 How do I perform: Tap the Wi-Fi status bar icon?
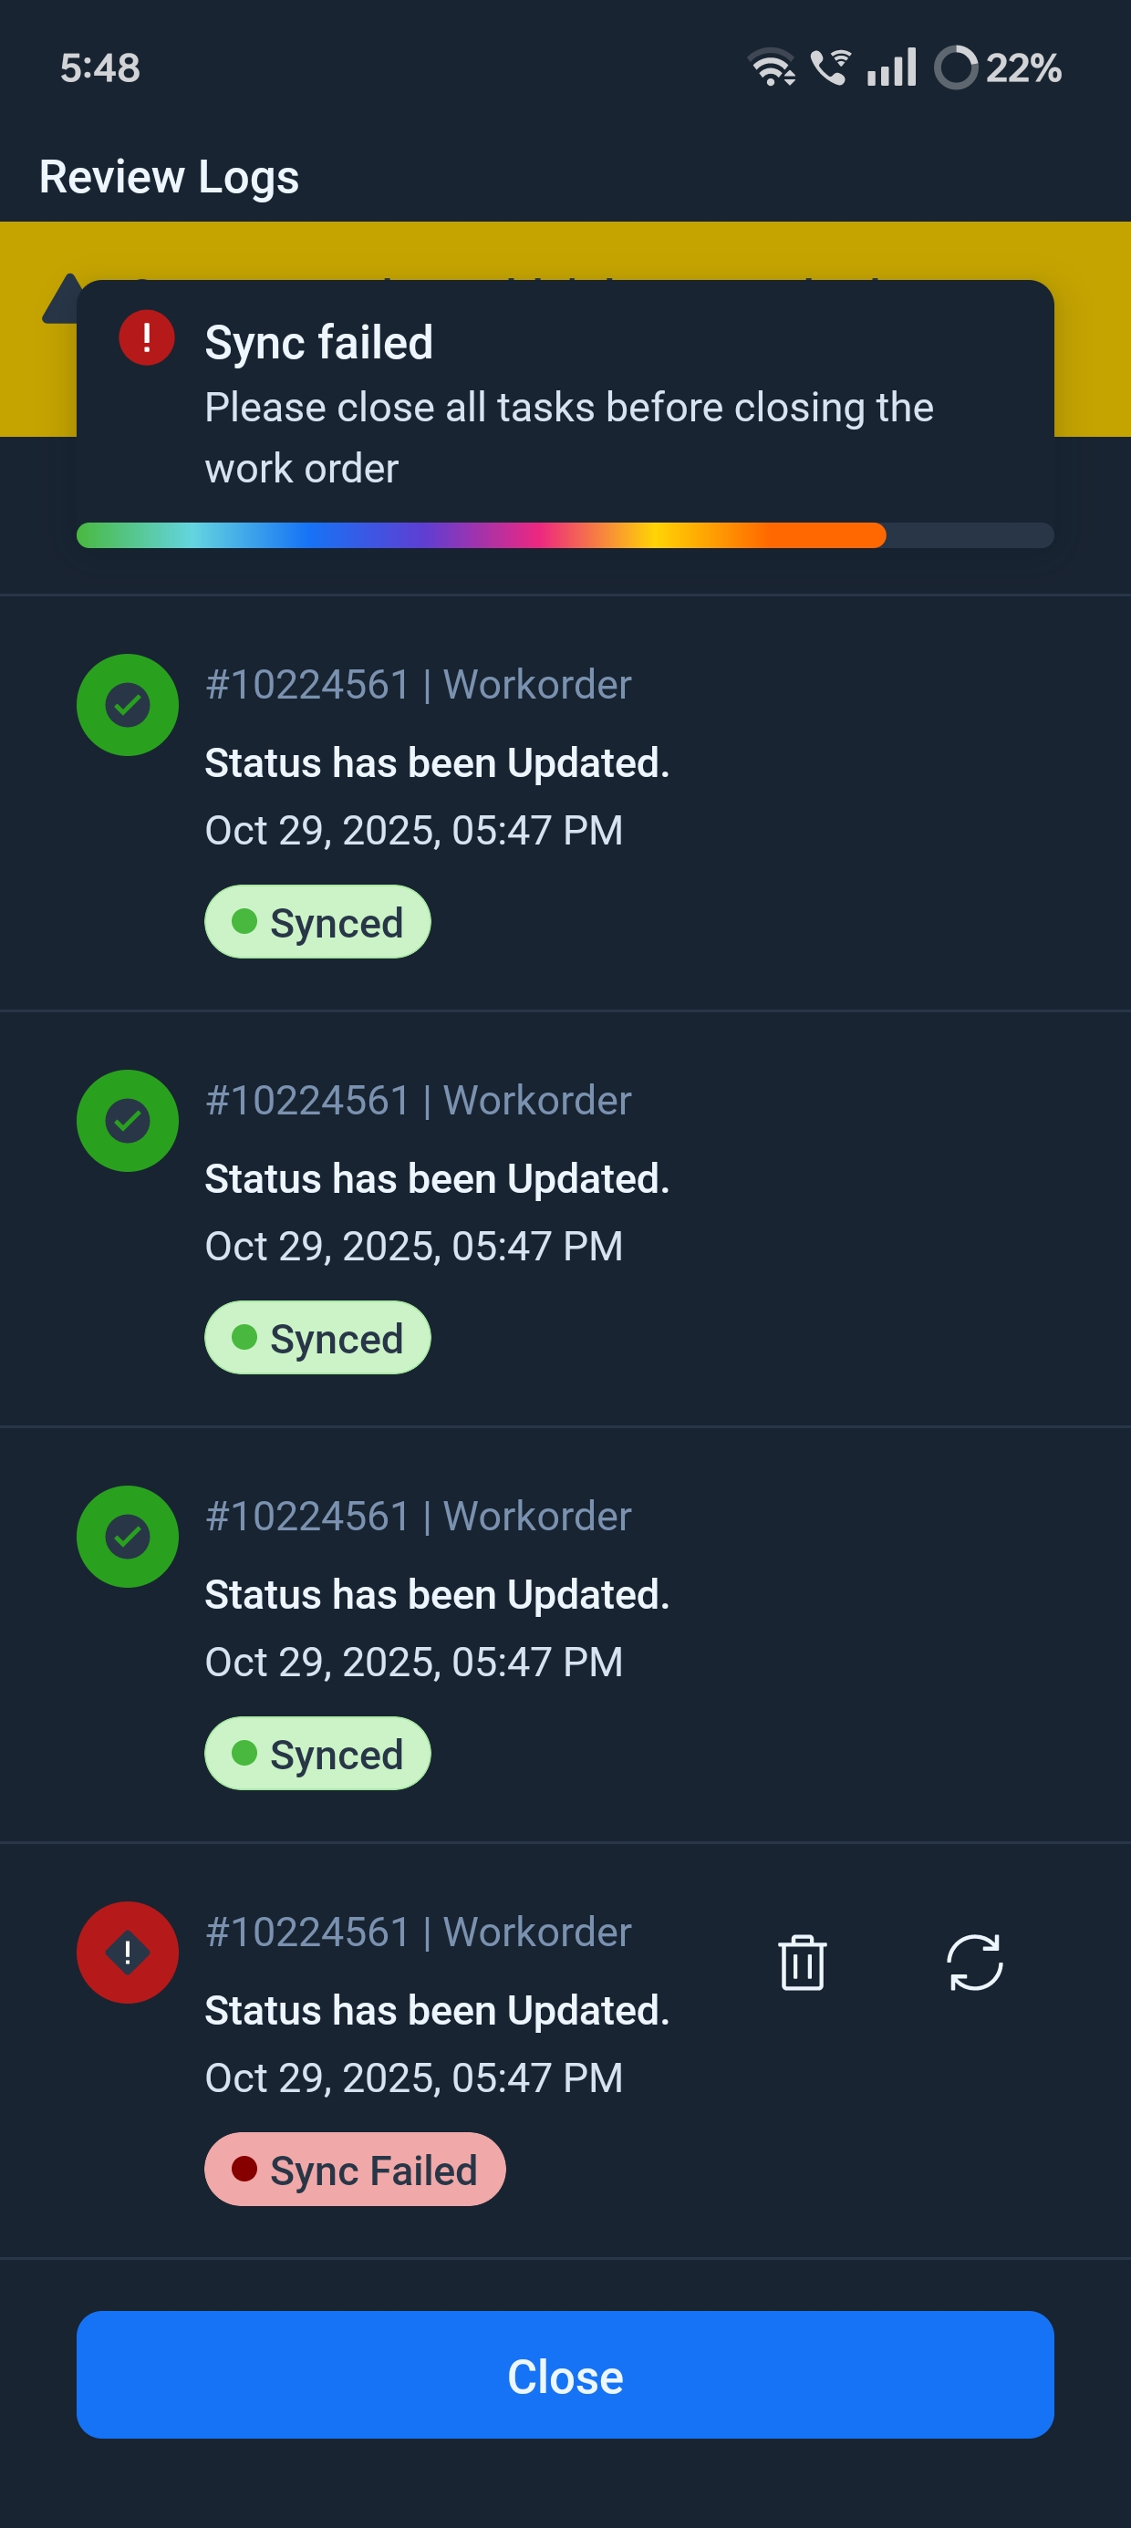772,67
